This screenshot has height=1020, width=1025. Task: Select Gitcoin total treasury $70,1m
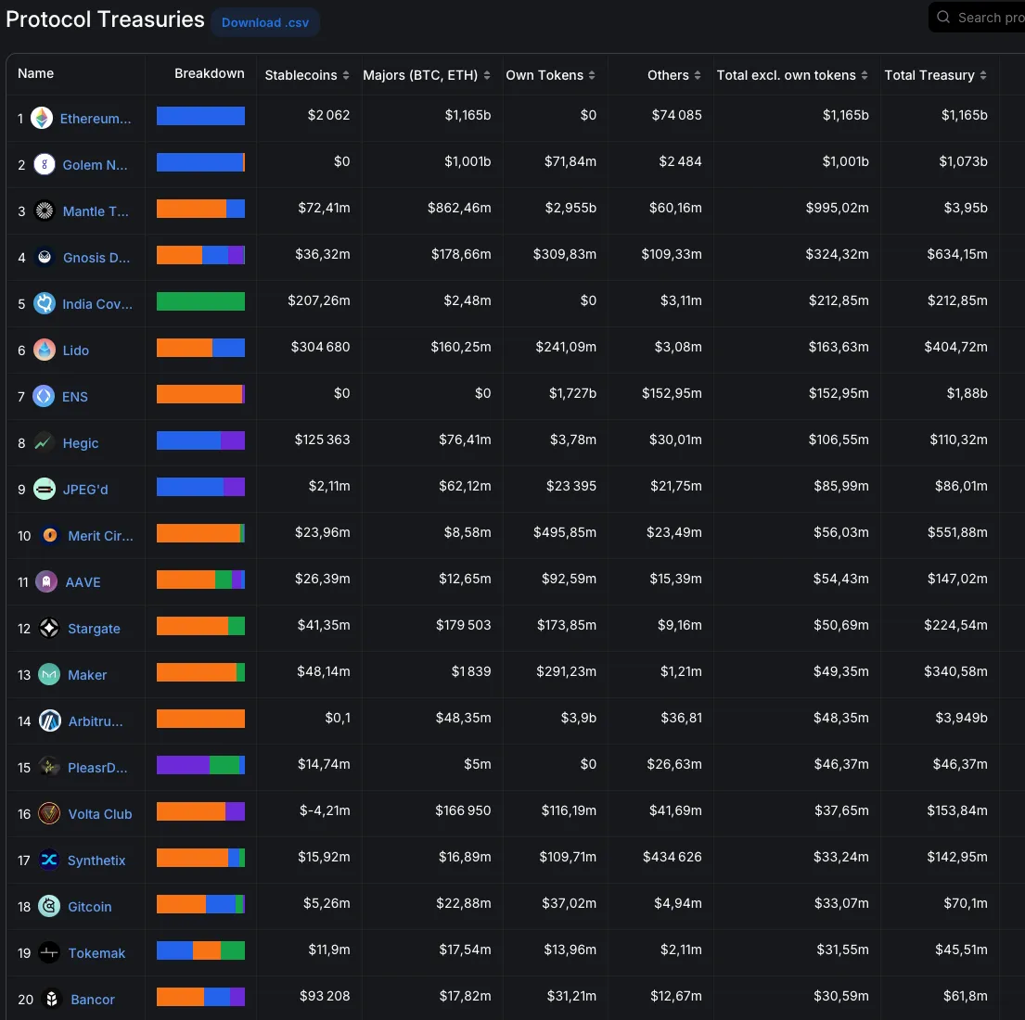[x=966, y=903]
